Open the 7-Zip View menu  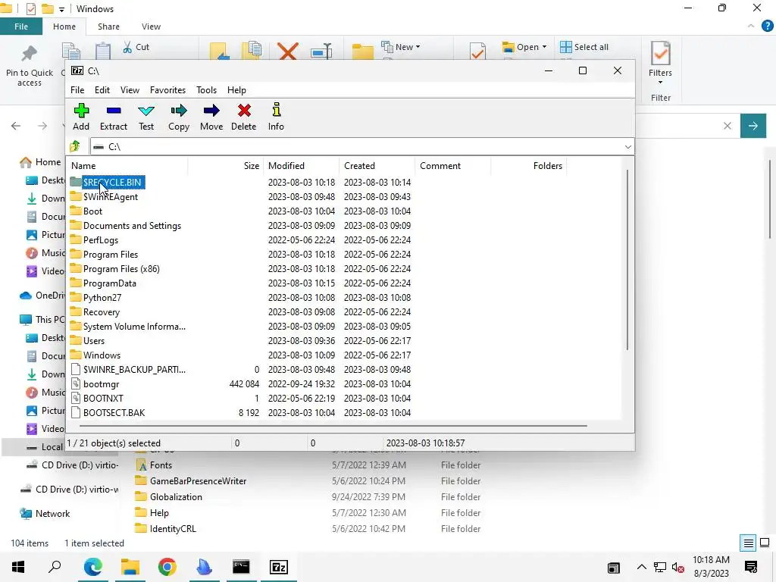point(130,90)
